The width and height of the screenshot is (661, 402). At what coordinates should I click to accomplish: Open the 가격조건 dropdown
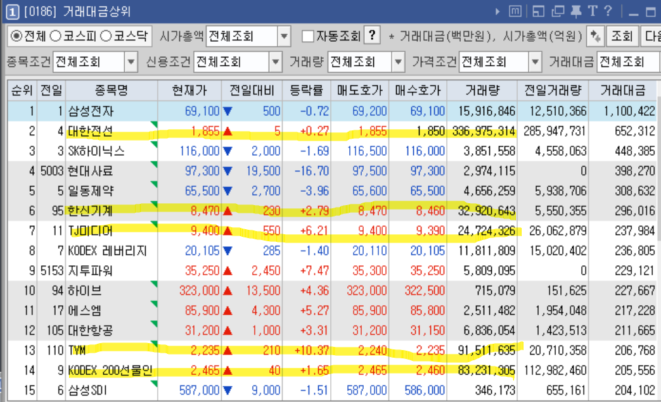point(535,62)
